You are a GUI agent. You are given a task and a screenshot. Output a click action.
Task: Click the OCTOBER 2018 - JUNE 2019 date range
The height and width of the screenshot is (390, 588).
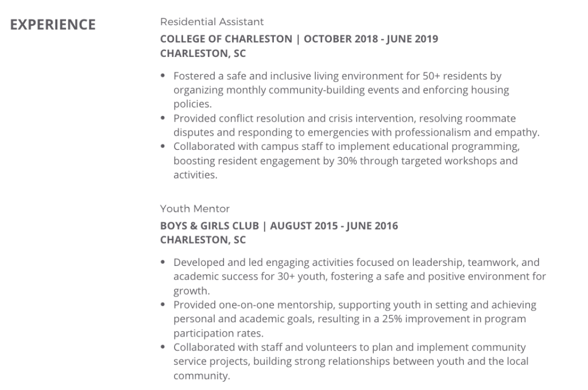click(371, 39)
